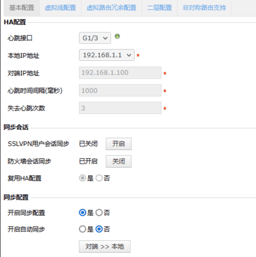Expand the 心跳接口 G1/3 dropdown

[x=95, y=38]
